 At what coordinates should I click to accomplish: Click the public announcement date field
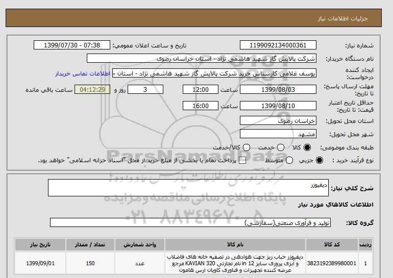(x=72, y=45)
